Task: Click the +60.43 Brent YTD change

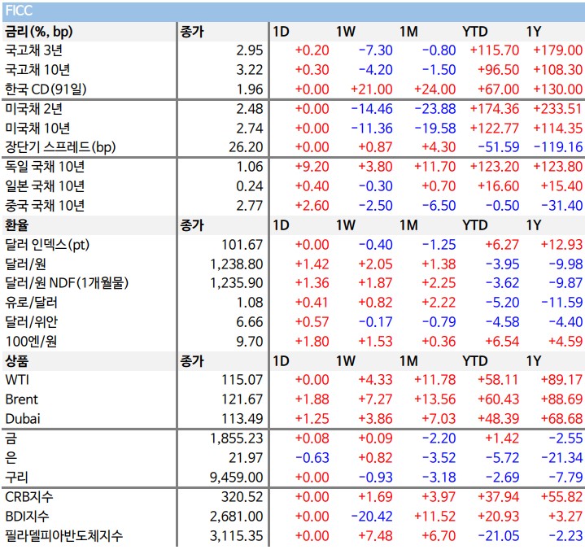Action: [x=499, y=399]
